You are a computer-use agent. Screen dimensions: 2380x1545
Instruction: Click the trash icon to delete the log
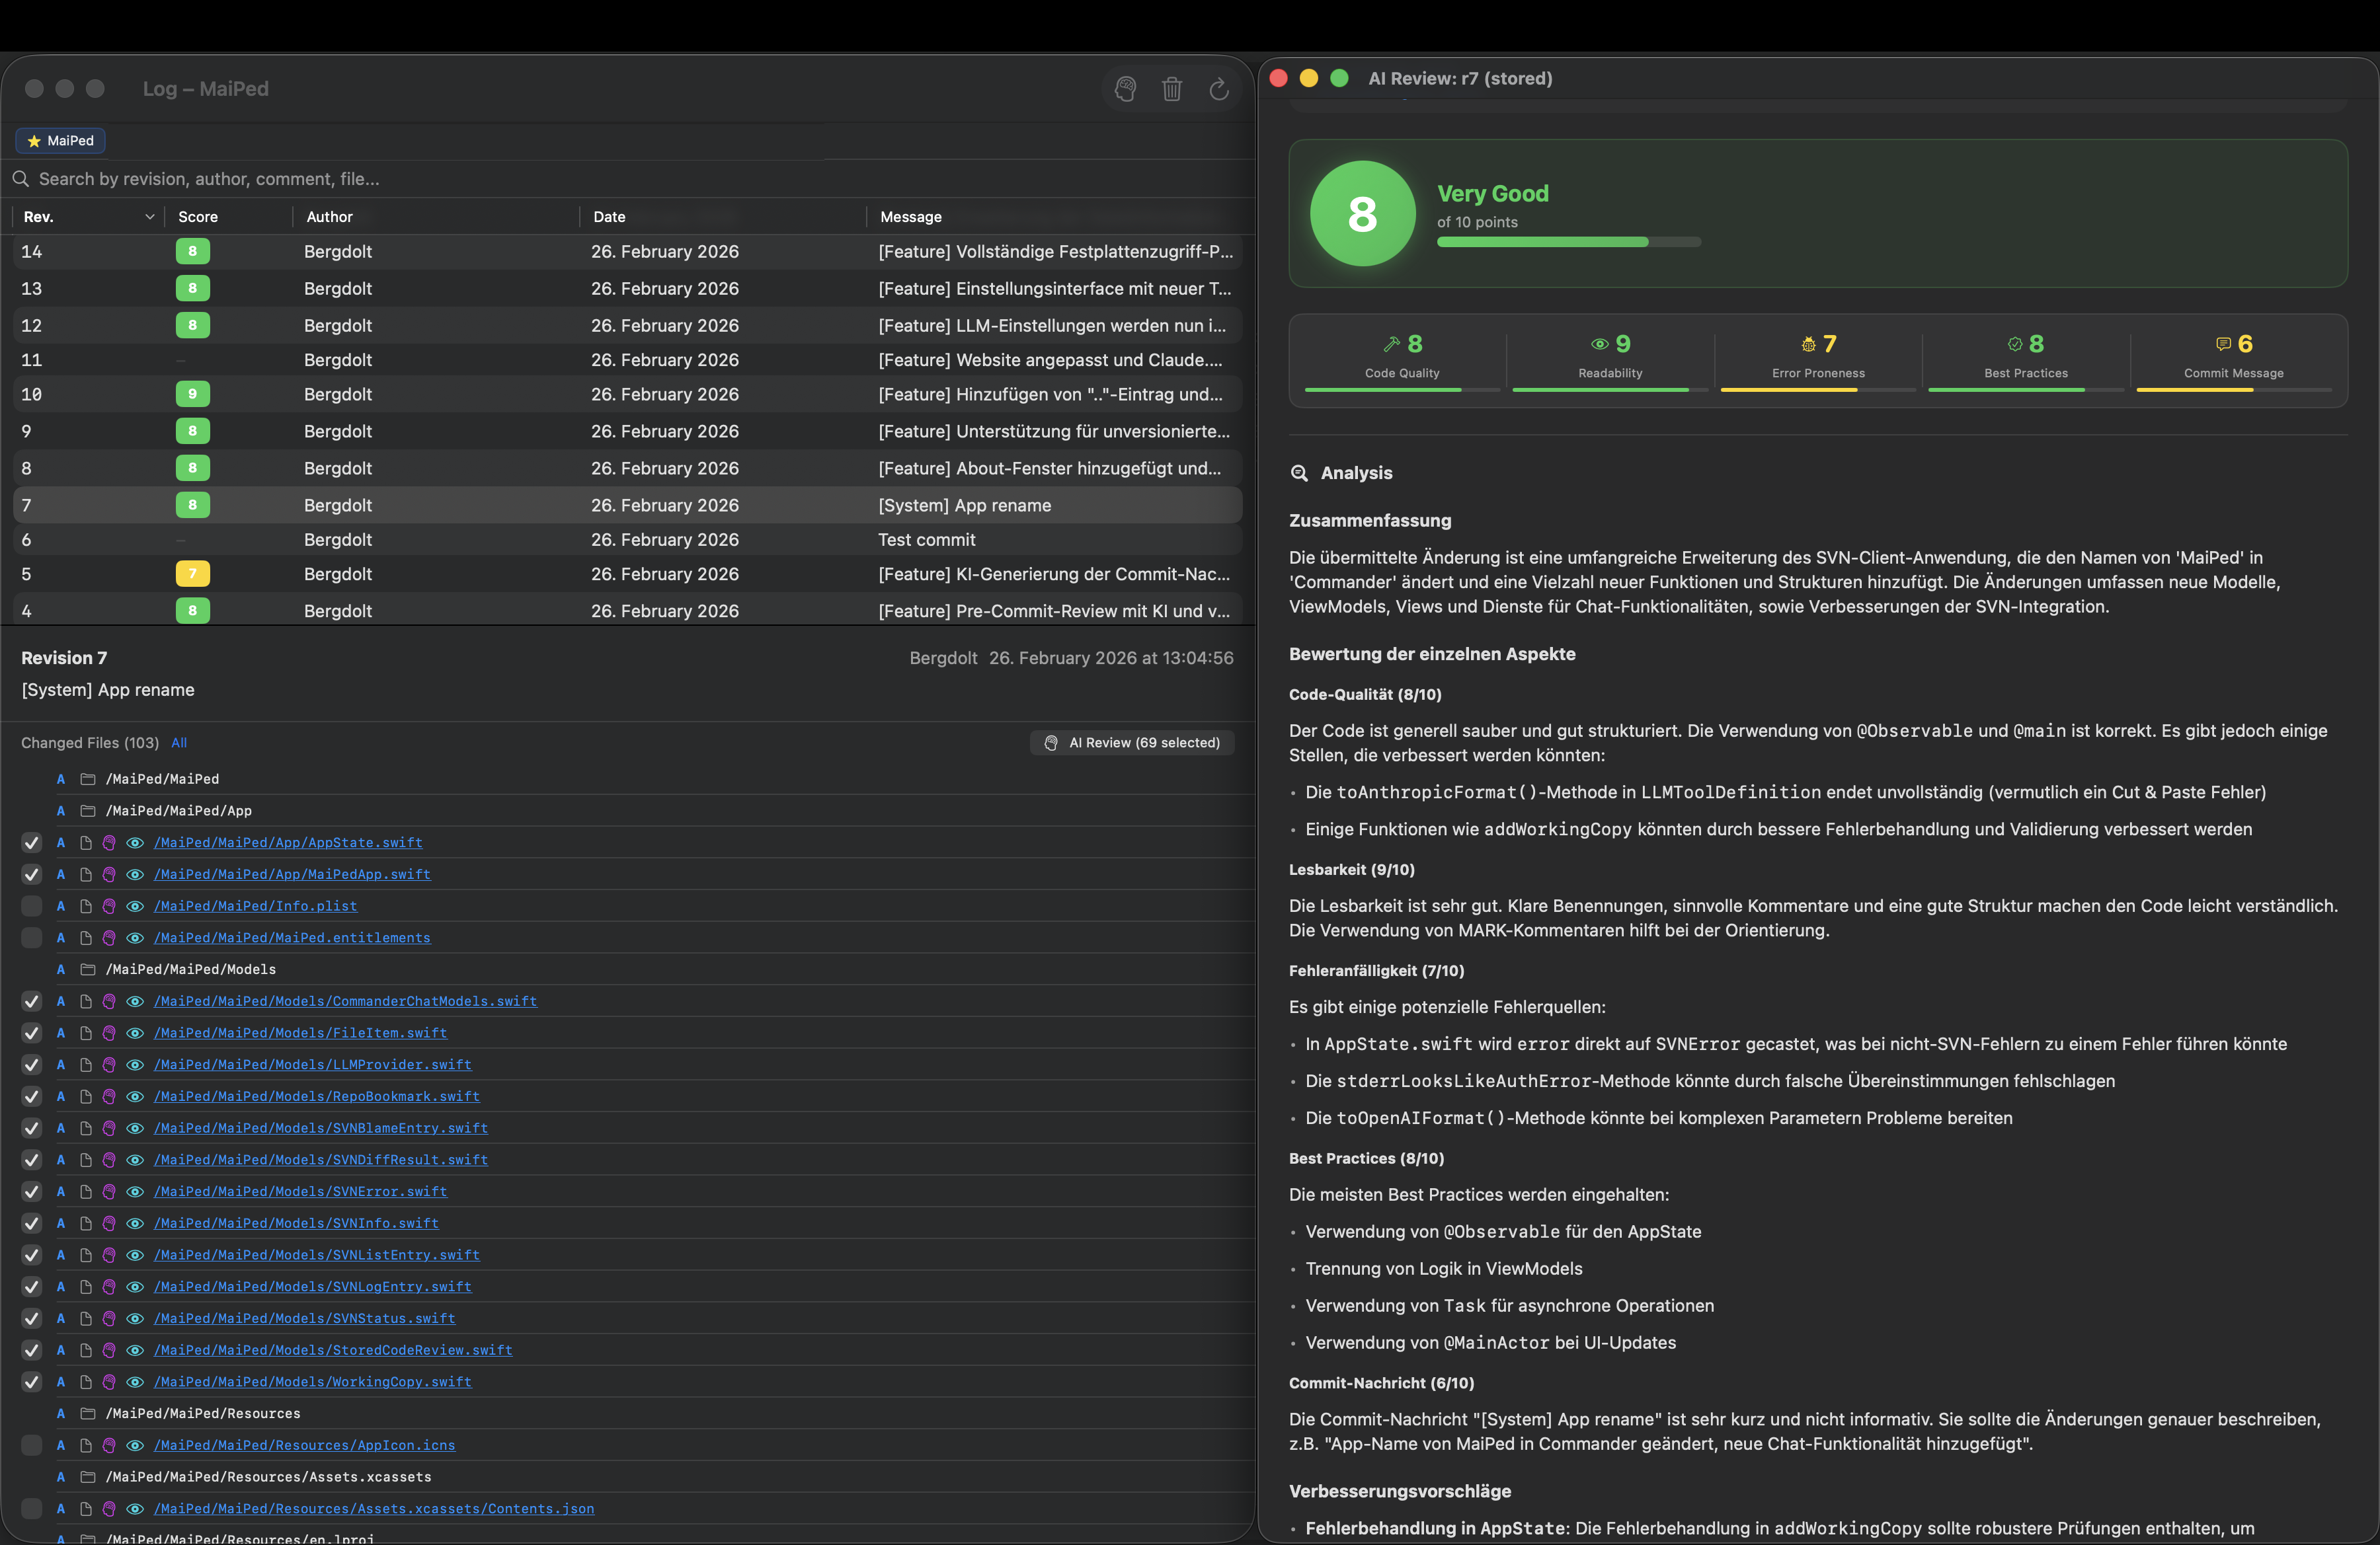tap(1172, 89)
